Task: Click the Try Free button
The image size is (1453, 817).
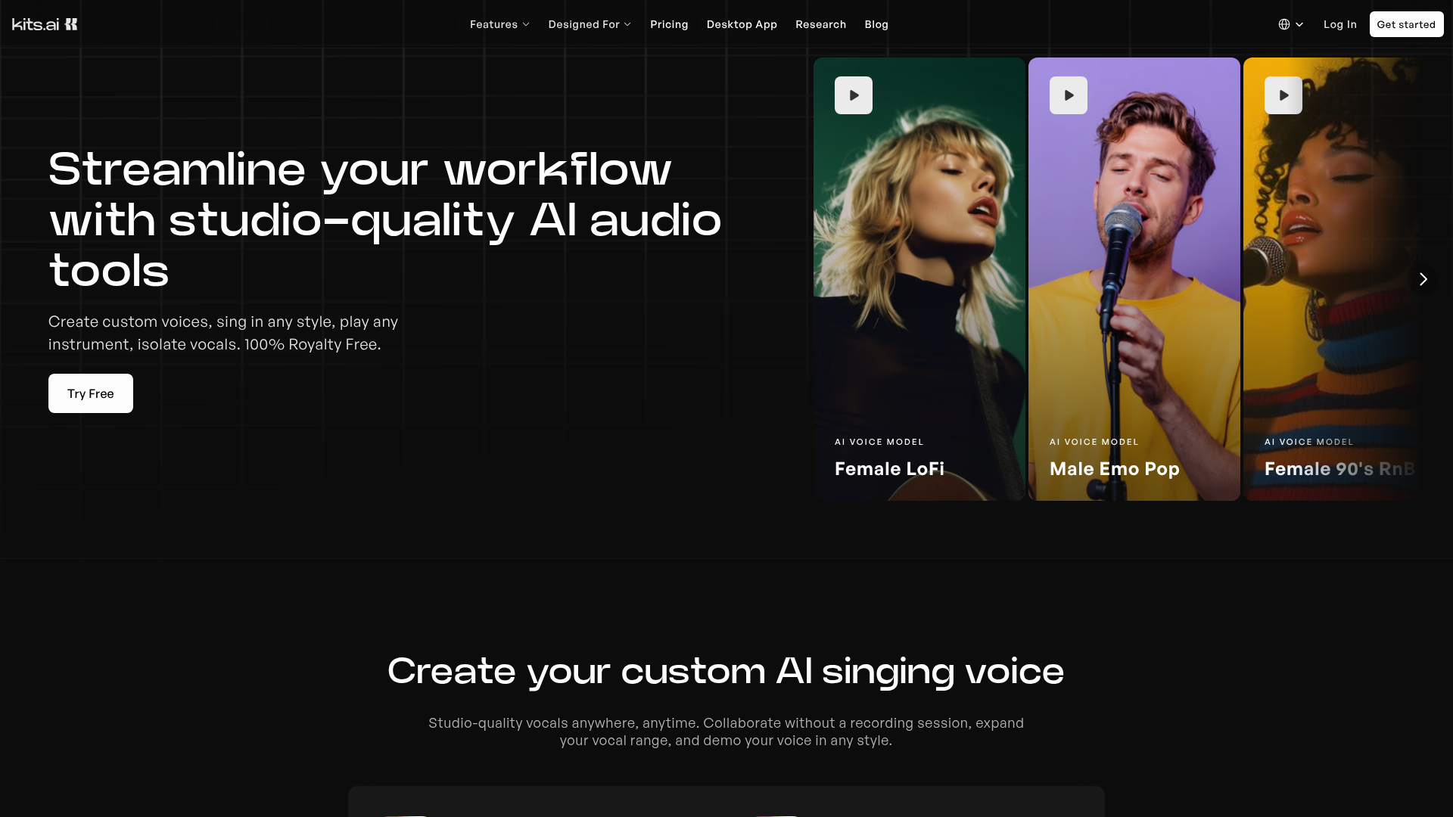Action: coord(90,393)
